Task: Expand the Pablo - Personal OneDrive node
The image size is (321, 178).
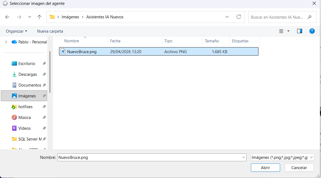Action: coord(6,42)
